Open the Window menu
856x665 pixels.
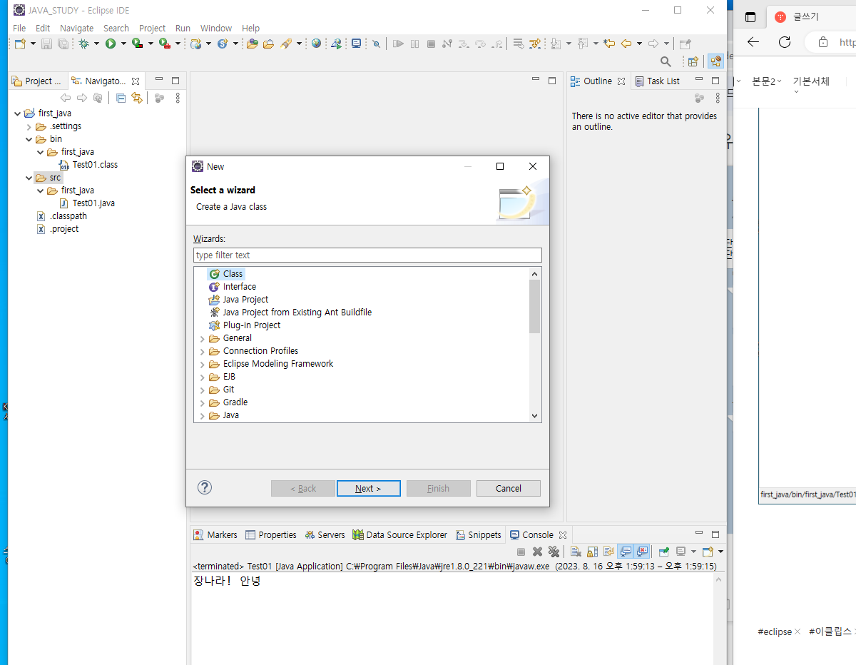(x=215, y=28)
